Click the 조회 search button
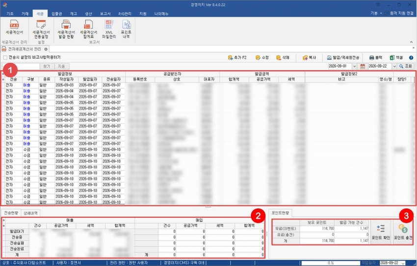417x266 pixels. pyautogui.click(x=406, y=66)
